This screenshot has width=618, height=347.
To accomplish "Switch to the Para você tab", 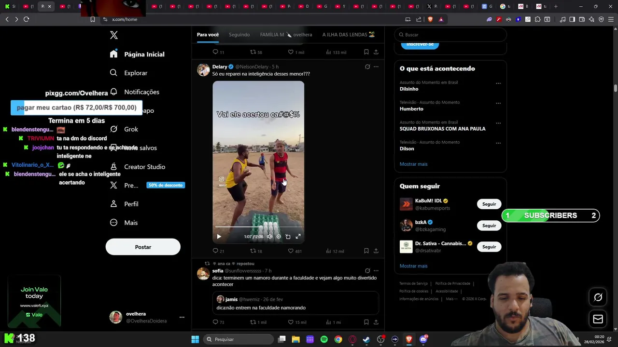I will pos(208,35).
